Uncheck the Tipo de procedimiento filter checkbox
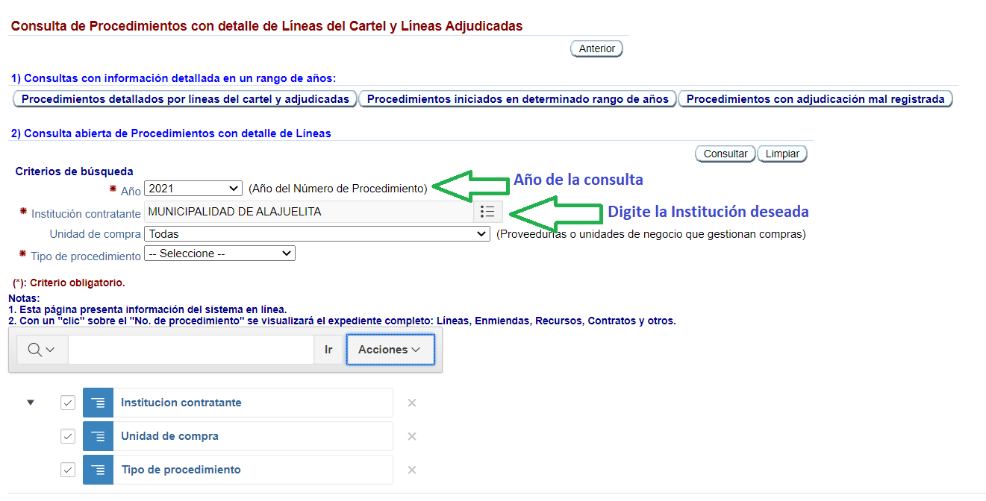Screen dimensions: 986x501 click(x=68, y=470)
